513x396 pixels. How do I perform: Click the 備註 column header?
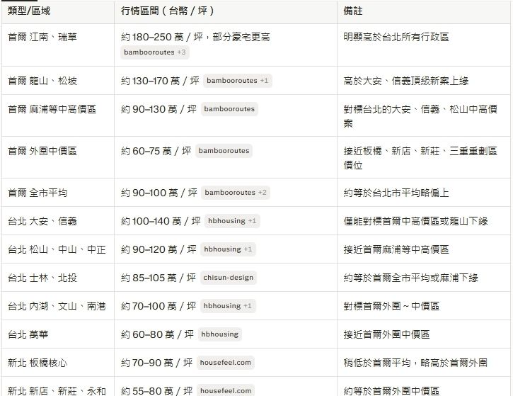point(353,11)
